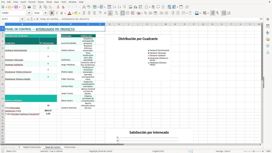Expand the font color dropdown arrow
This screenshot has width=272, height=153.
pos(73,13)
